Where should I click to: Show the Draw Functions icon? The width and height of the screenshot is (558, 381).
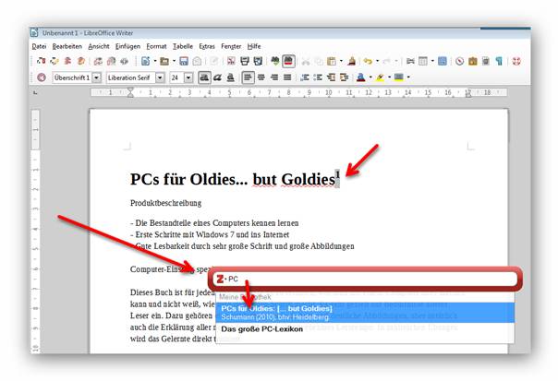[443, 61]
